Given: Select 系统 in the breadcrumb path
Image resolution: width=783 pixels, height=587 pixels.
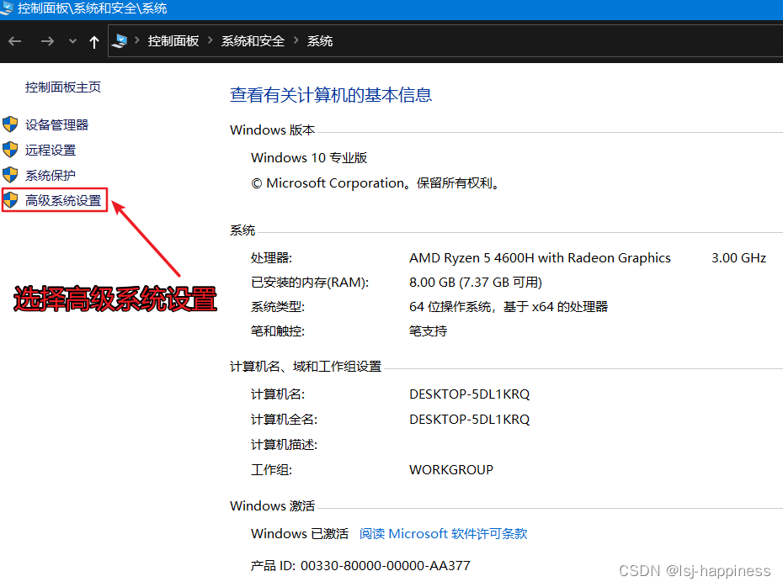Looking at the screenshot, I should (320, 41).
